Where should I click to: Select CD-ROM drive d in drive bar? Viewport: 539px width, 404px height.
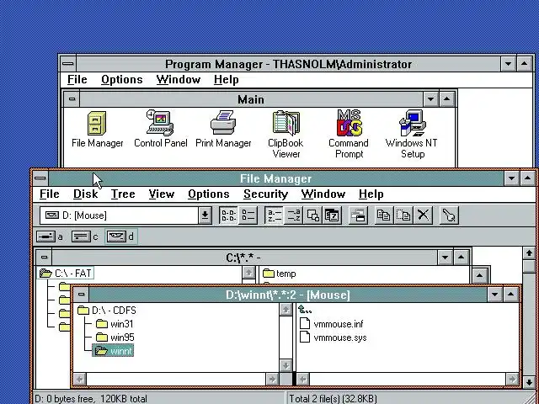tap(120, 237)
